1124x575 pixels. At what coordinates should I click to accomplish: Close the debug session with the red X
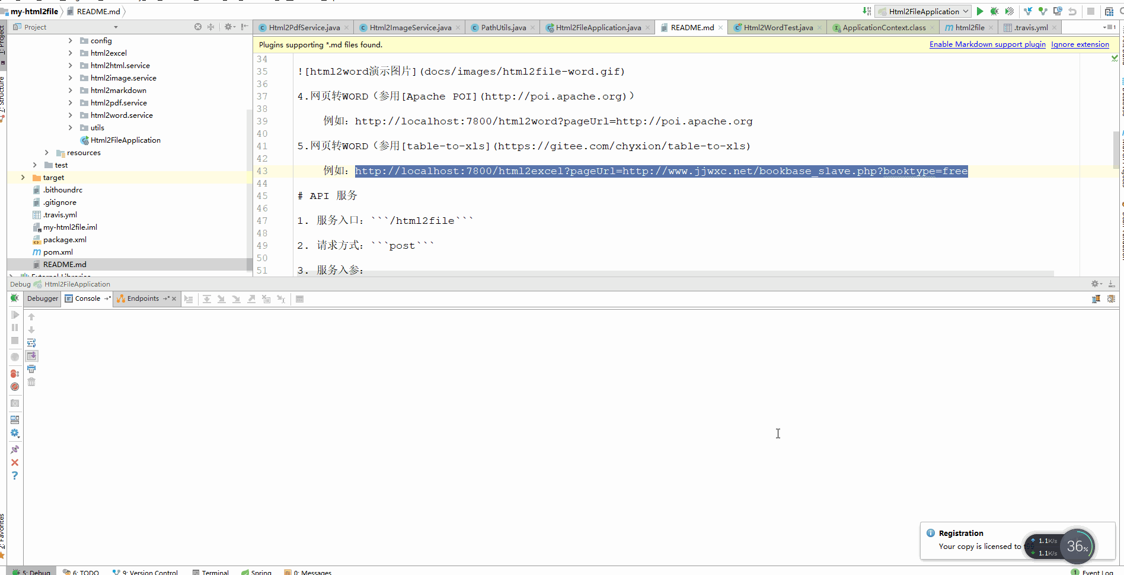tap(15, 462)
